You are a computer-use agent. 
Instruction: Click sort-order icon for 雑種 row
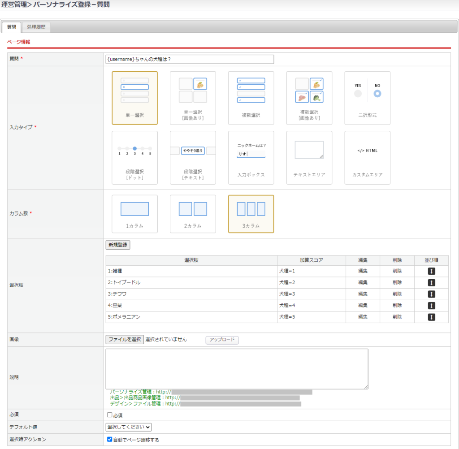[x=431, y=271]
